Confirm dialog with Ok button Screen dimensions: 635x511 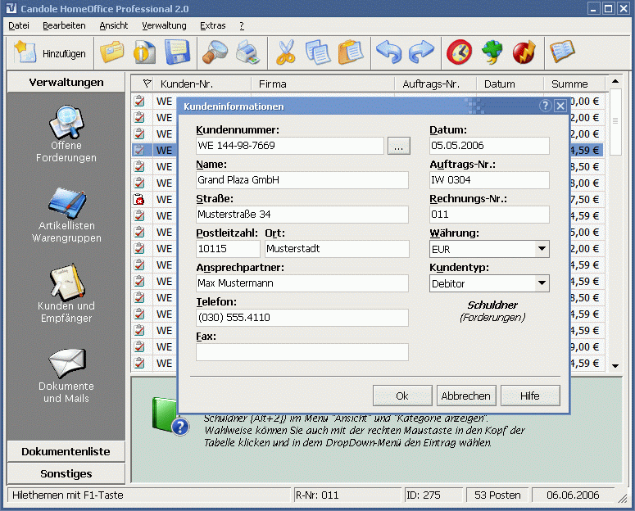click(402, 396)
